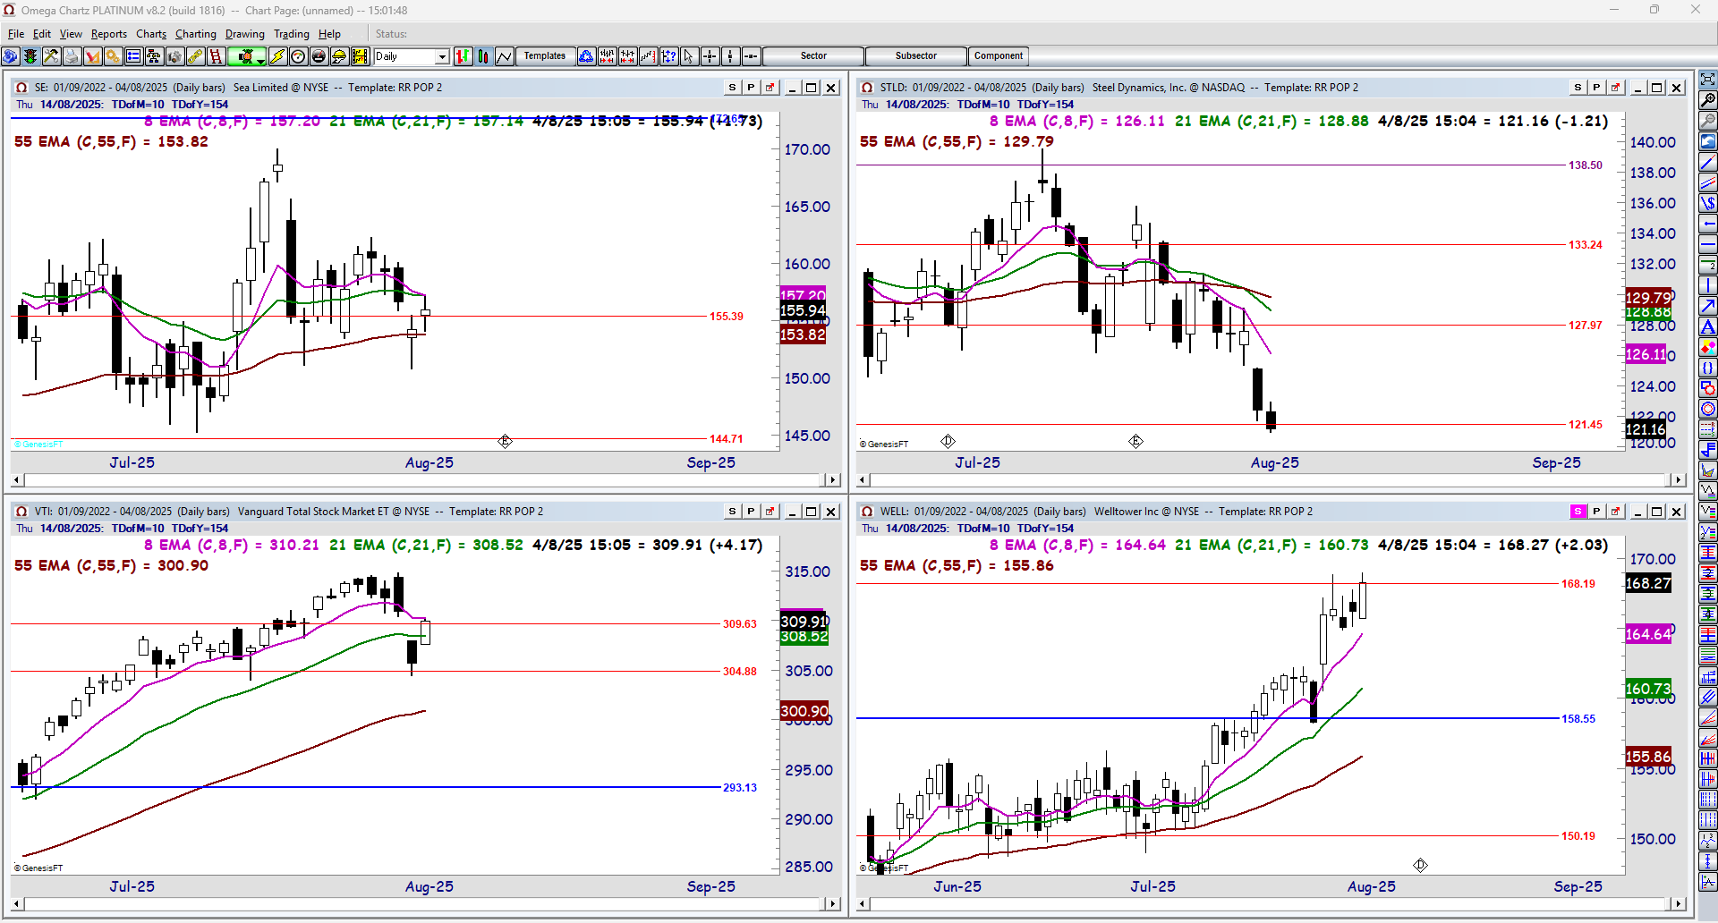1718x923 pixels.
Task: Select the crosshair cursor tool
Action: (x=710, y=56)
